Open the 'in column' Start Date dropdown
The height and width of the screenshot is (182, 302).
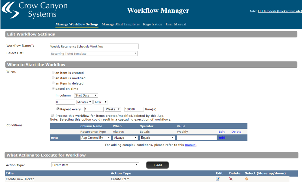point(86,95)
